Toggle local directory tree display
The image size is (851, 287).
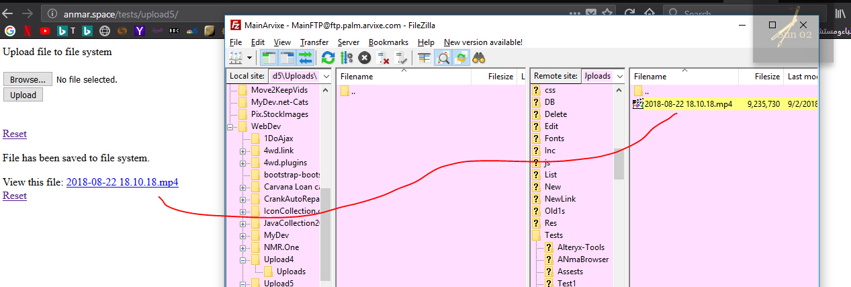(286, 58)
